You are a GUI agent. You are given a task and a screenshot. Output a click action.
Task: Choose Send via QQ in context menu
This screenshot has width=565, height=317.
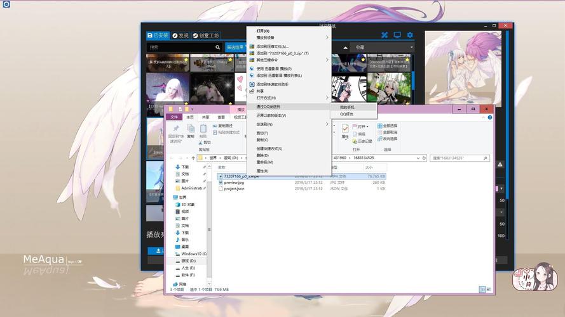(289, 107)
